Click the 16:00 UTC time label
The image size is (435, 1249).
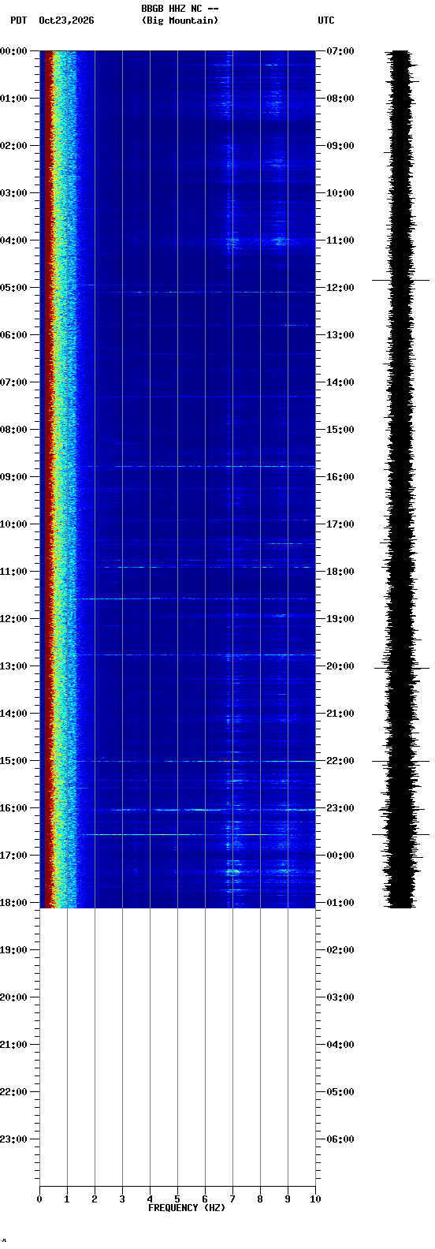(x=340, y=477)
